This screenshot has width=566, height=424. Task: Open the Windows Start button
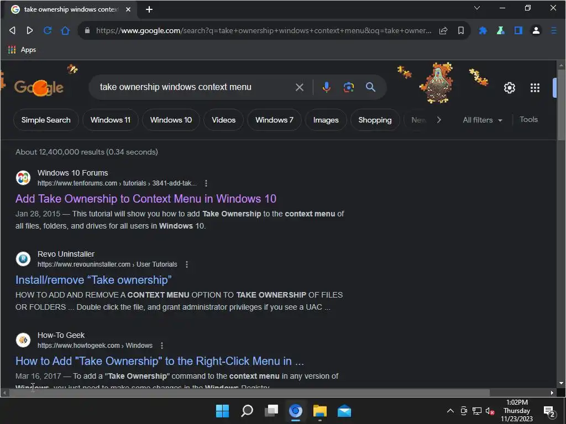pyautogui.click(x=222, y=411)
